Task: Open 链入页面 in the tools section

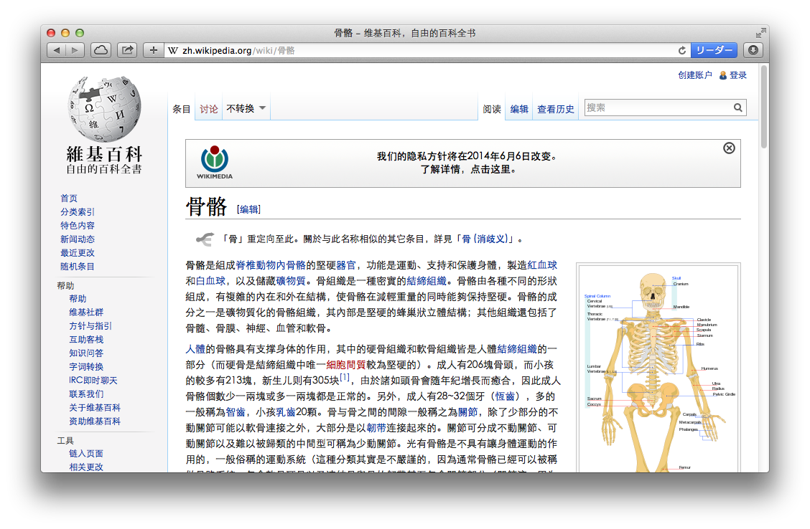Action: click(86, 454)
